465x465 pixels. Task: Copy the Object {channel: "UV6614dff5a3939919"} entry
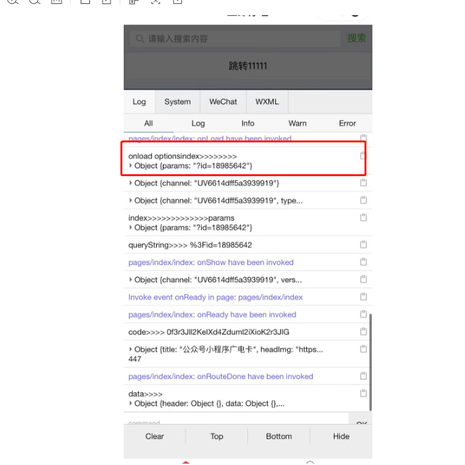[x=363, y=182]
